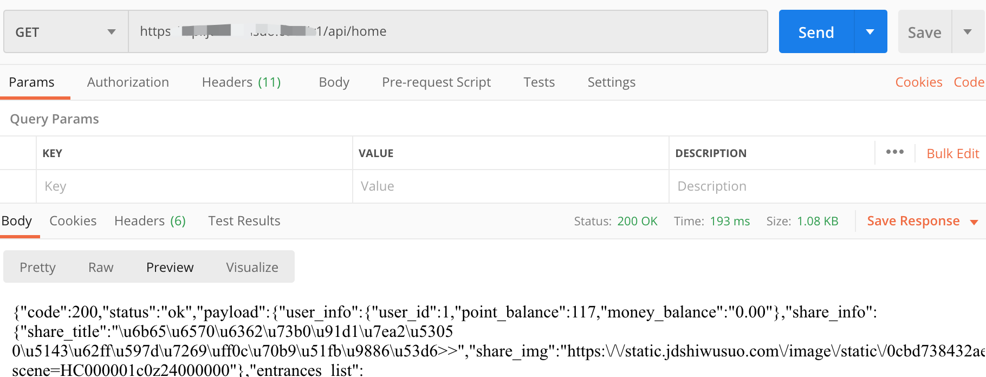Open the Pre-request Script tab
Viewport: 986px width, 377px height.
click(x=436, y=82)
